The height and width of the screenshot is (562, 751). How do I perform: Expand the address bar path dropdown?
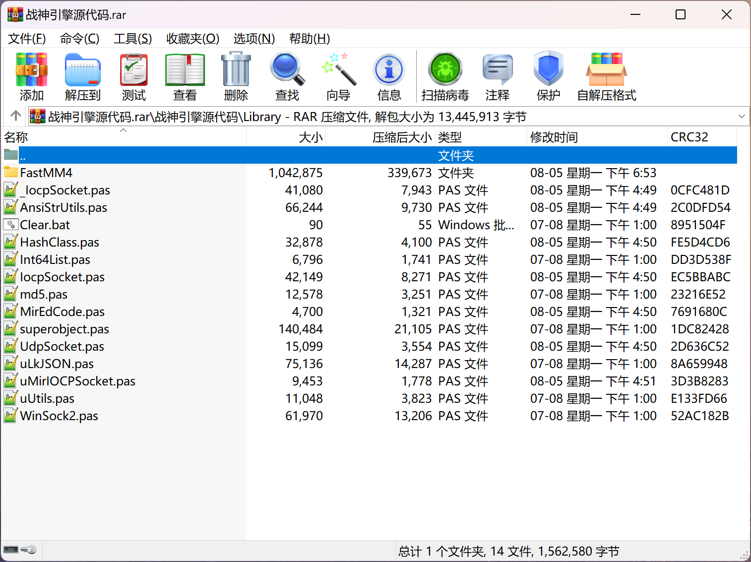(x=742, y=116)
